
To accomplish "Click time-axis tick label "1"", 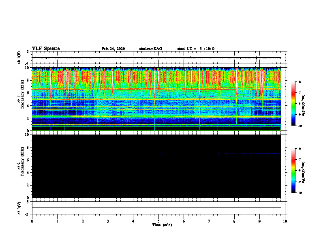I will [57, 221].
